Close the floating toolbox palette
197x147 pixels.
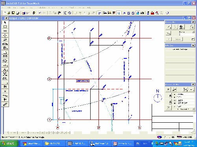(x=6, y=18)
